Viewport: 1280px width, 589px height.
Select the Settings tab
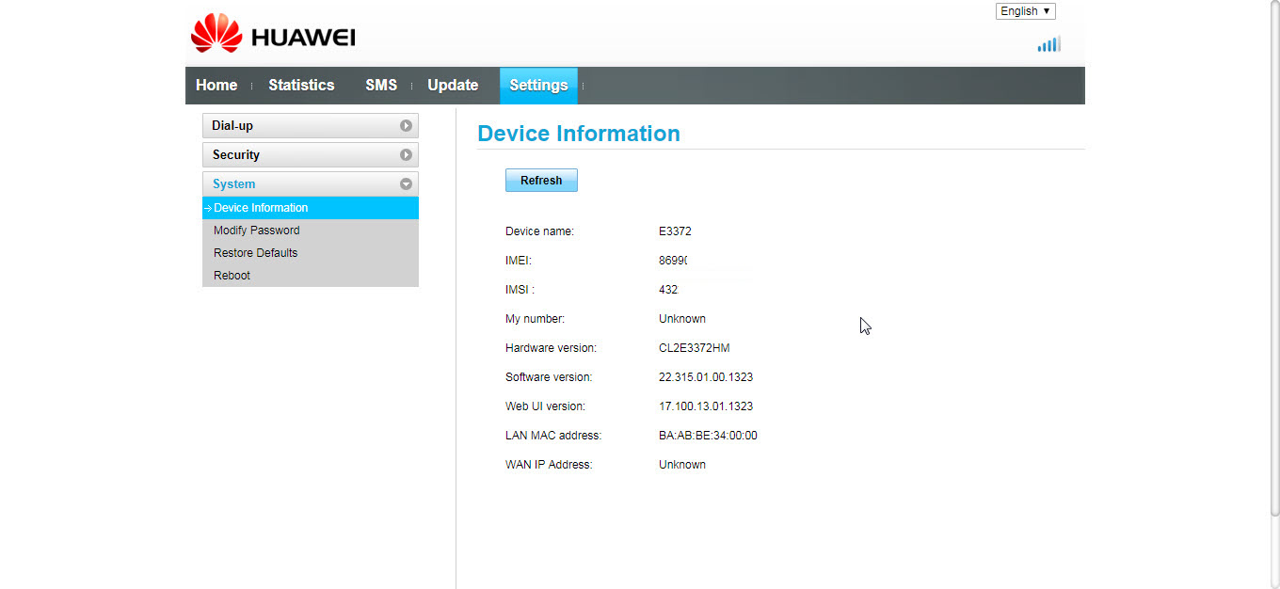click(x=538, y=85)
